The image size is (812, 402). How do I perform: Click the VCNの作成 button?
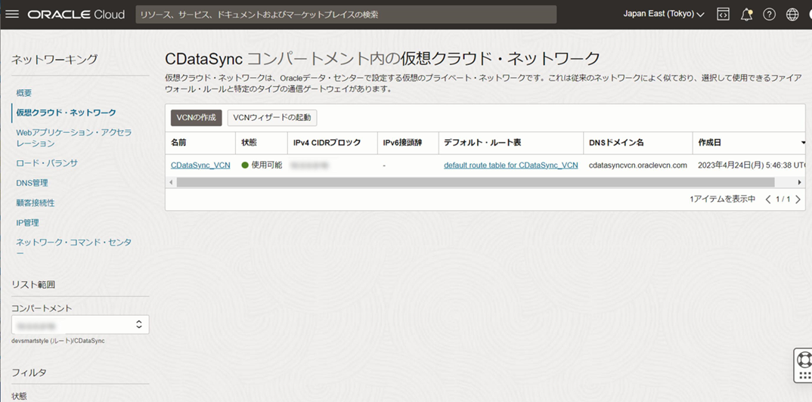point(197,117)
